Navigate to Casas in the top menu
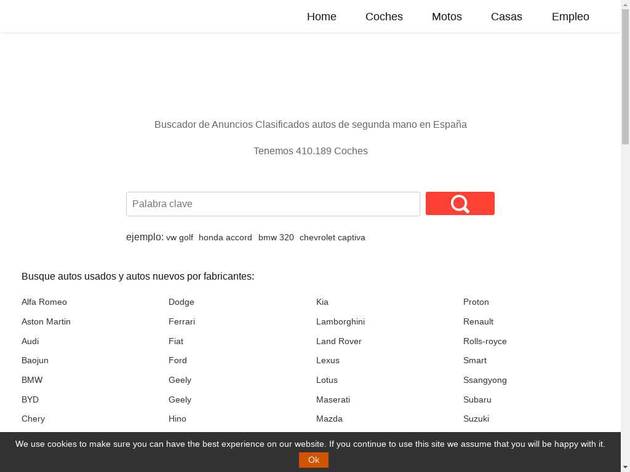This screenshot has width=630, height=472. point(506,17)
